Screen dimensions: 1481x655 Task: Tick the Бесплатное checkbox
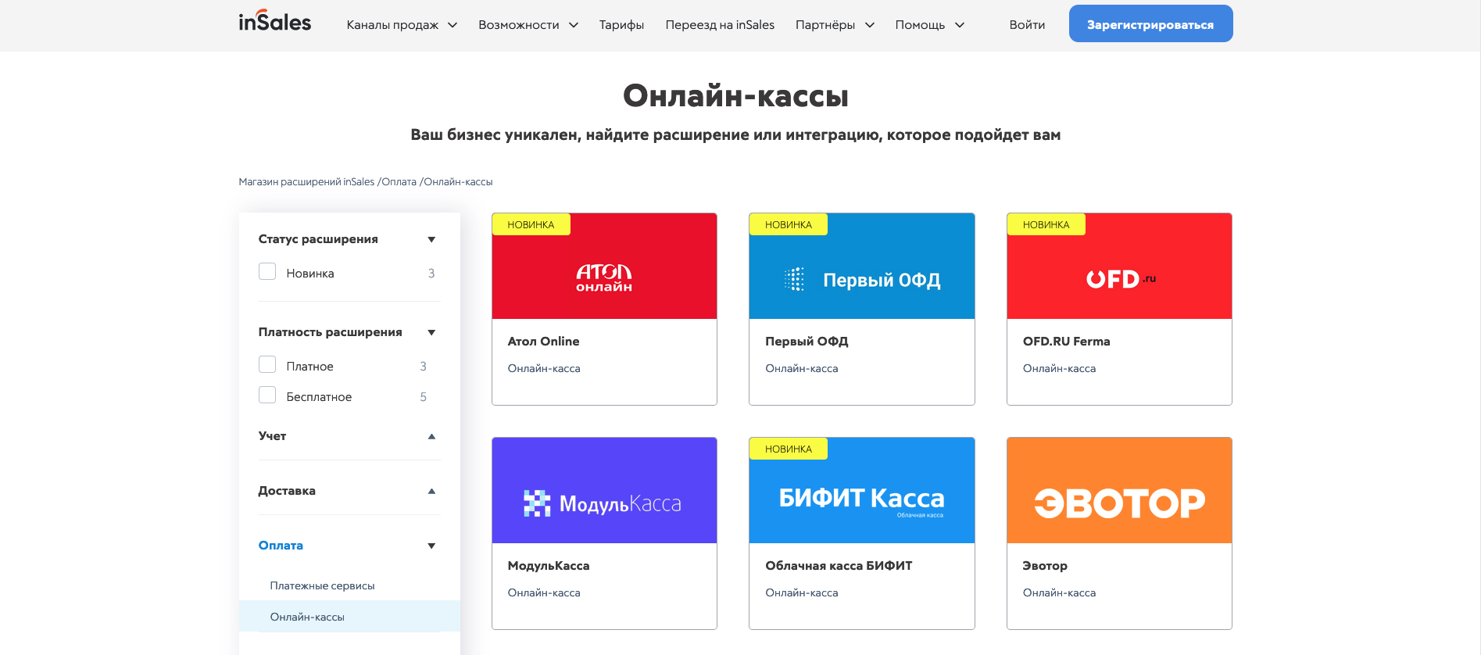[x=267, y=395]
